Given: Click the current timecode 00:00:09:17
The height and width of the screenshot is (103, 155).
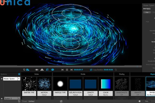Looking at the screenshot, I should pyautogui.click(x=78, y=70).
